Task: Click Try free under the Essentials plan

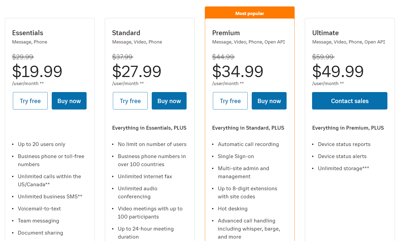Action: pos(30,101)
